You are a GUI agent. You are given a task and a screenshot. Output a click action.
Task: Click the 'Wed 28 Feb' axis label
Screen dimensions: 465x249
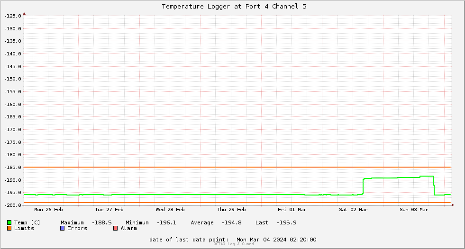point(170,210)
